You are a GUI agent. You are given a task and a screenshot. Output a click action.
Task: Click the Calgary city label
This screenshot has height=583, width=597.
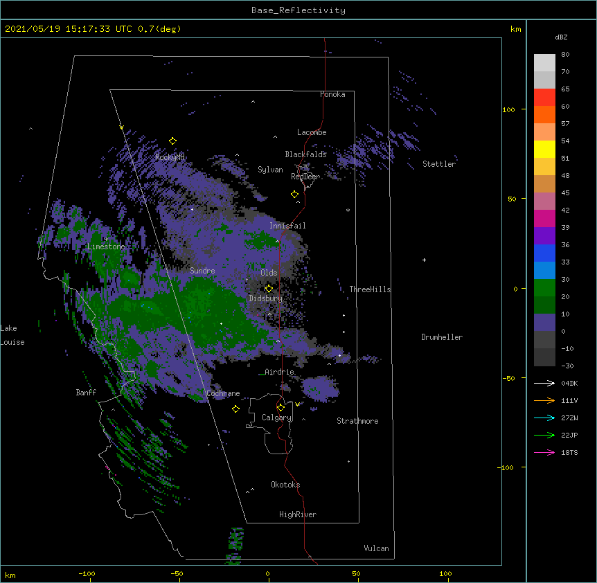277,418
